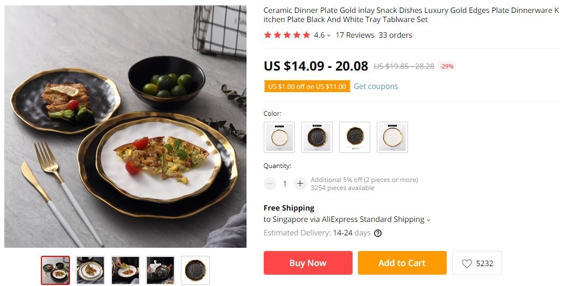Screen dimensions: 563x286
Task: Click the red star rating icons
Action: click(x=287, y=35)
